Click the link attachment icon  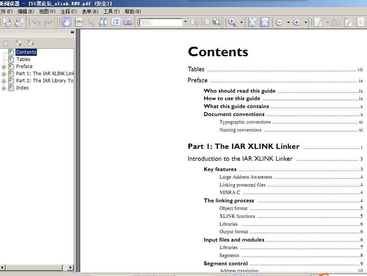(336, 22)
